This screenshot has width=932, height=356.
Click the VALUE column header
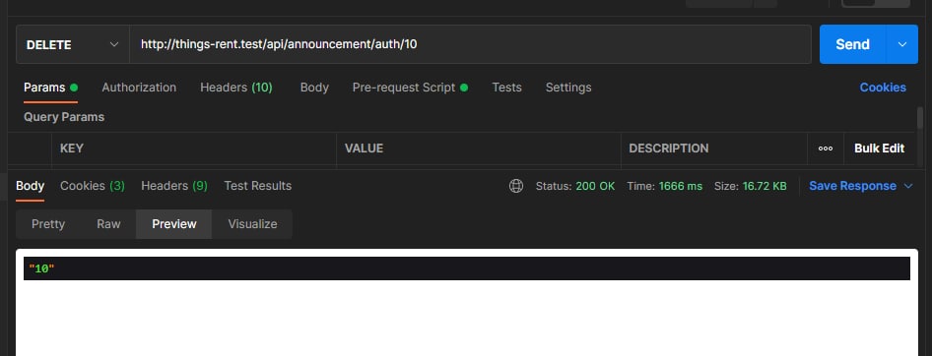(364, 148)
